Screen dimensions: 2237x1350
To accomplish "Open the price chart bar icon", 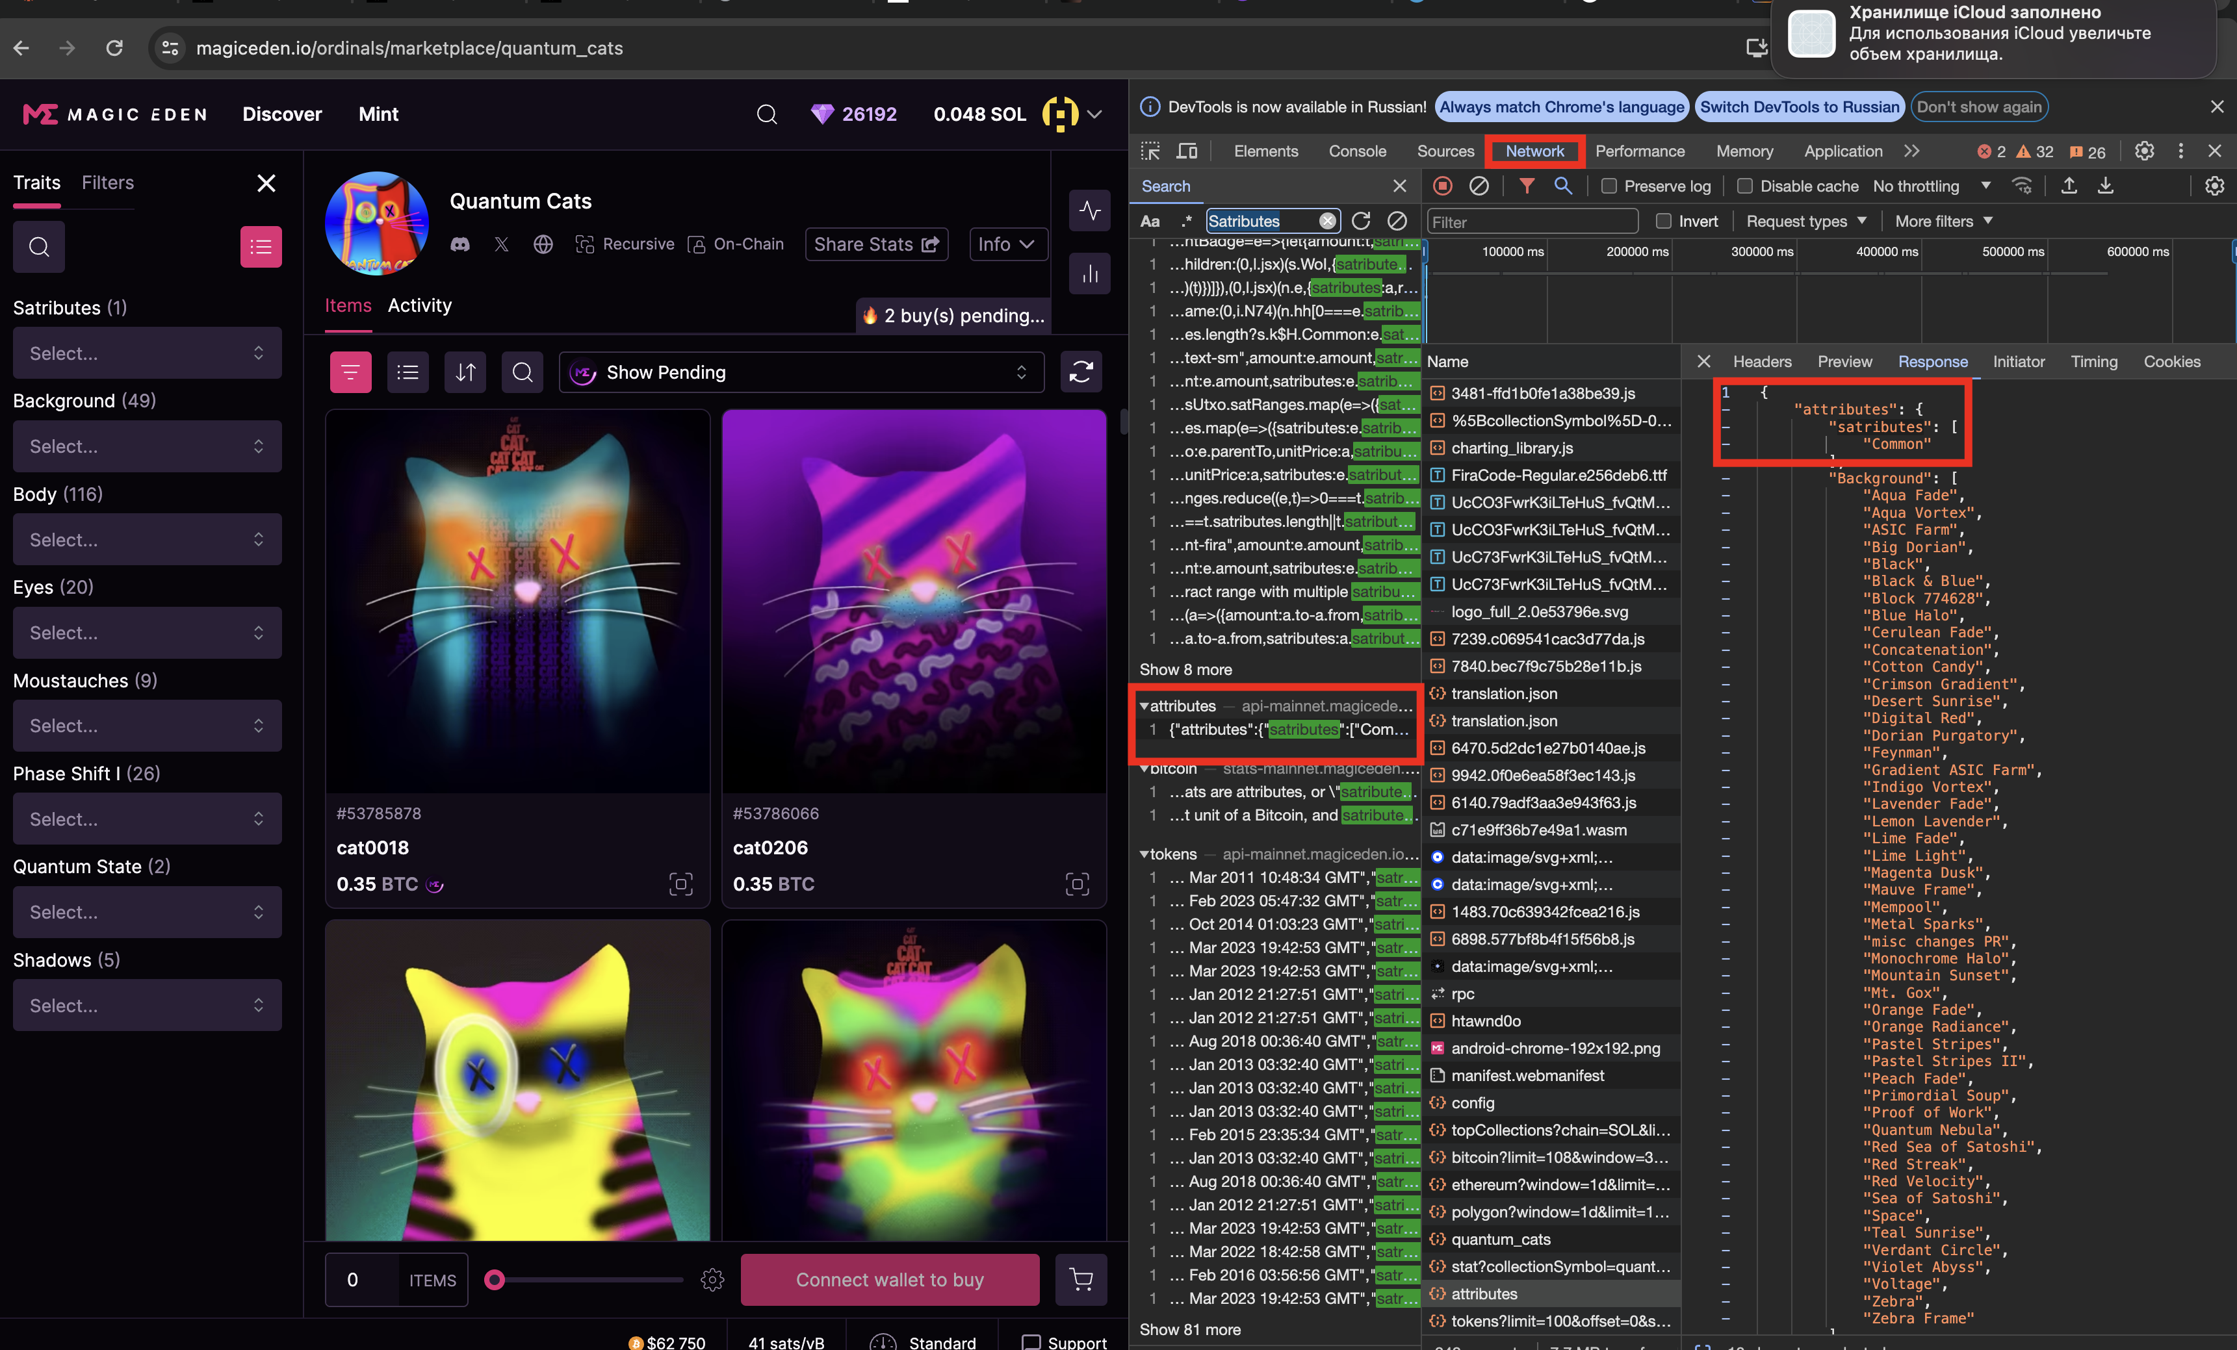I will pos(1089,273).
